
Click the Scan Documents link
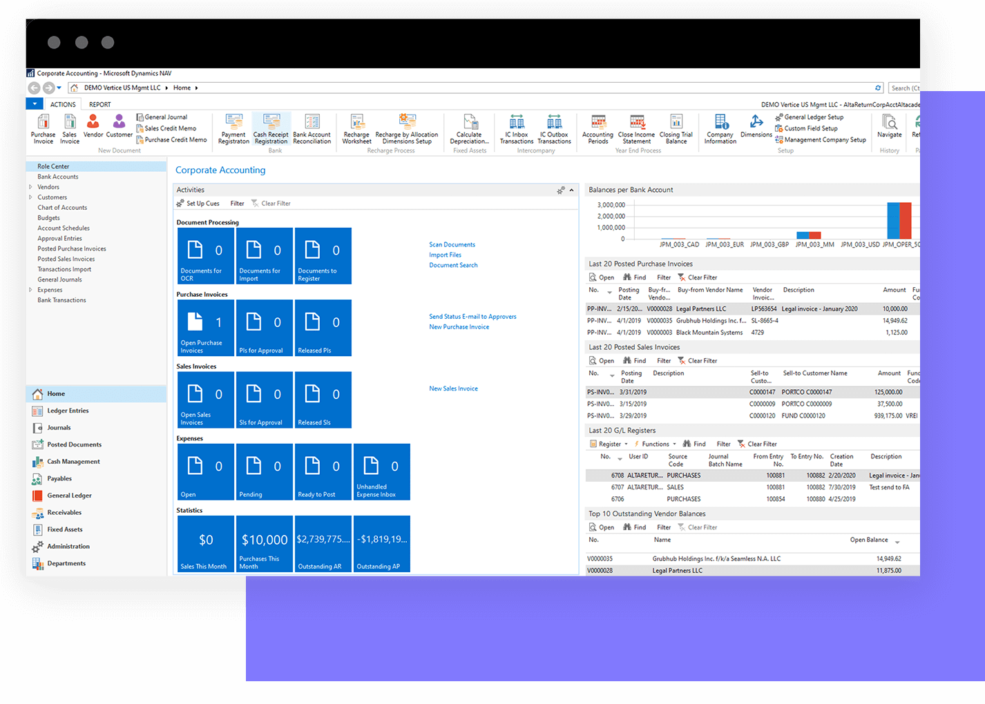[x=452, y=244]
